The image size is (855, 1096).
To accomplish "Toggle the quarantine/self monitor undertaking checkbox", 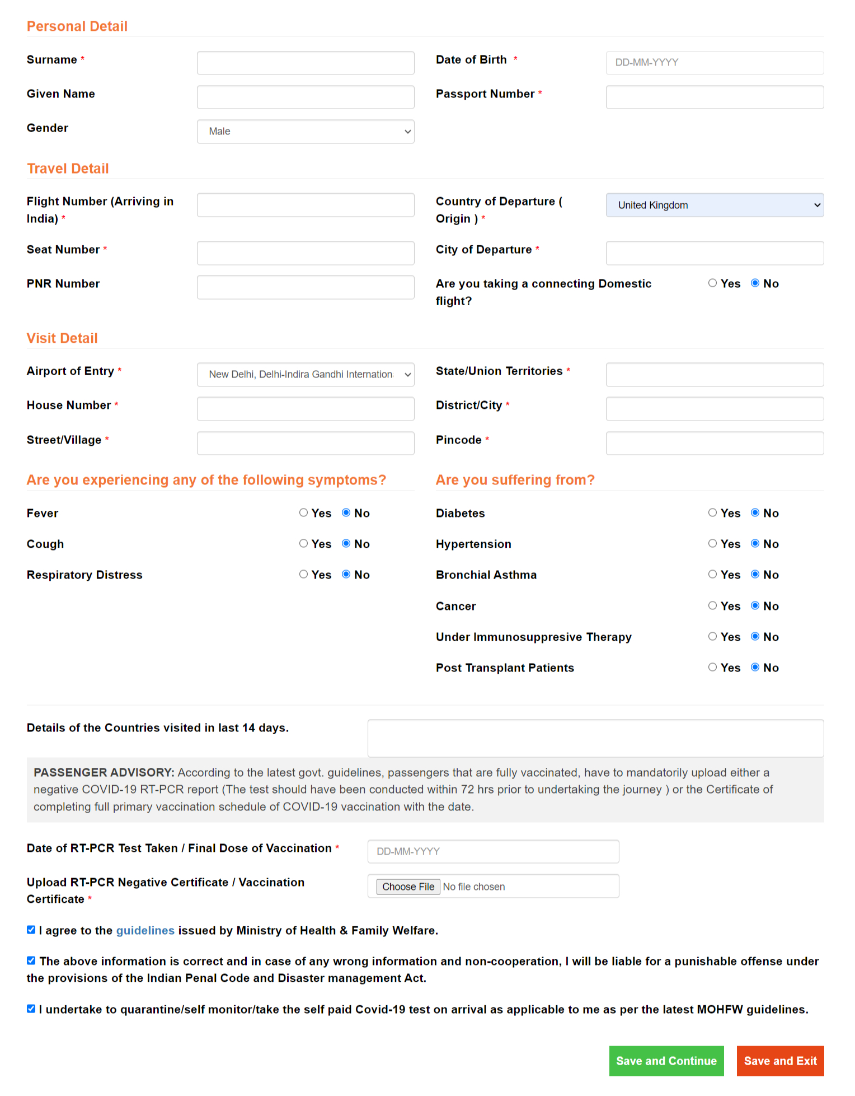I will pos(31,1009).
